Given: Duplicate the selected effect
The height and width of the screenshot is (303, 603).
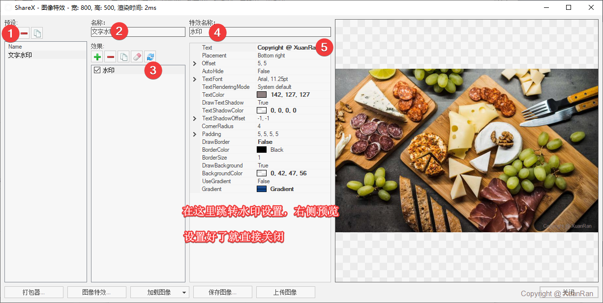Looking at the screenshot, I should click(x=124, y=57).
